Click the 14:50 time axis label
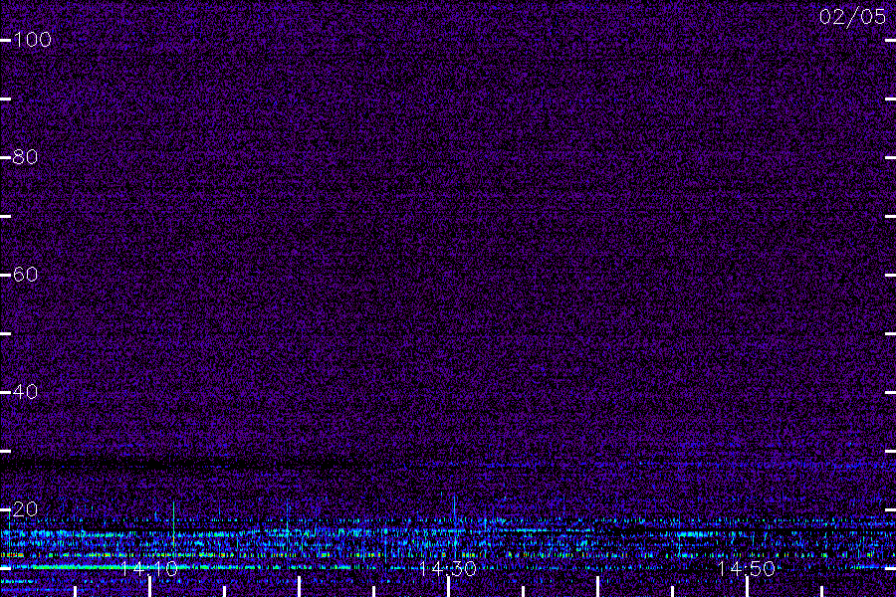Image resolution: width=896 pixels, height=597 pixels. coord(747,568)
